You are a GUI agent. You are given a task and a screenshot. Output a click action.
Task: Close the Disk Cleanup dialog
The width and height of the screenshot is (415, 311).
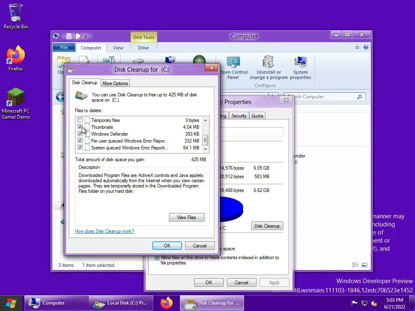coord(212,68)
